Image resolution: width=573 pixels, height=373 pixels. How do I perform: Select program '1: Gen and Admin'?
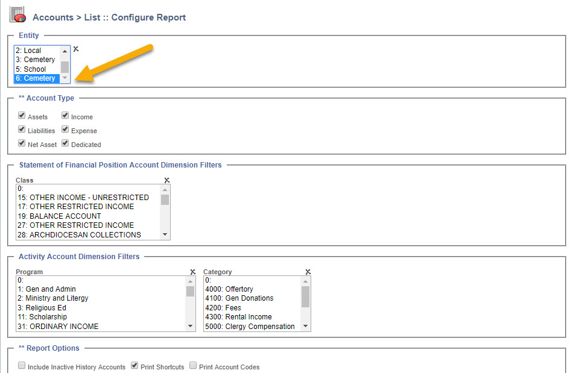click(101, 289)
